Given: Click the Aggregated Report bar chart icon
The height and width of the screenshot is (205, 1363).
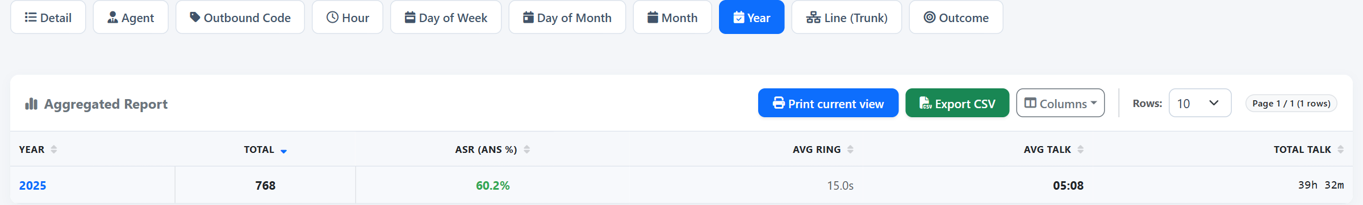Looking at the screenshot, I should pyautogui.click(x=31, y=104).
